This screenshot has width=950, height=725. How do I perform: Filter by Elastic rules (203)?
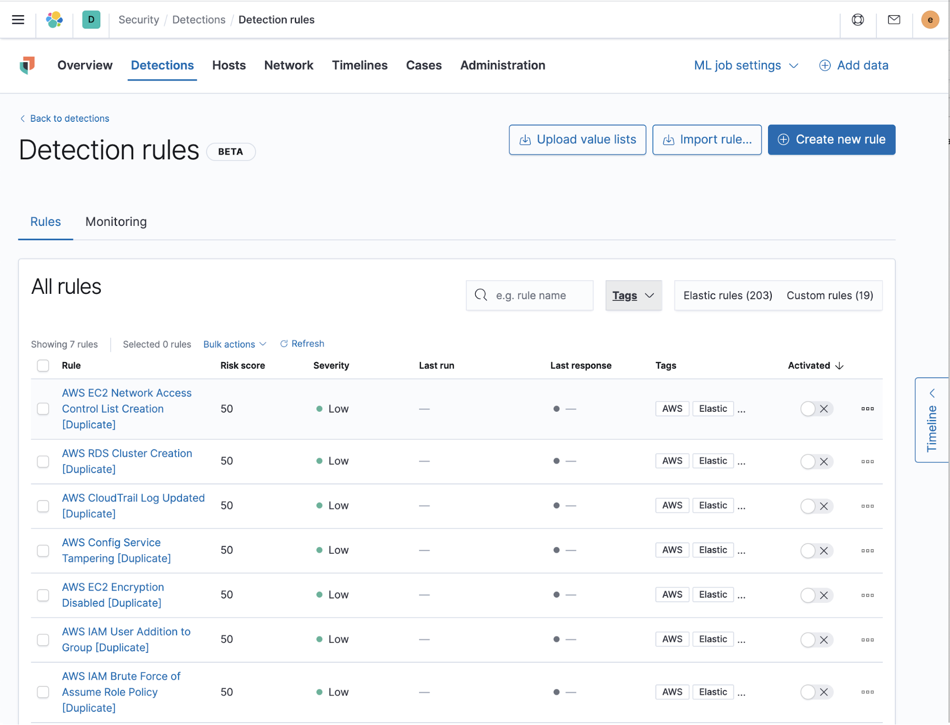(x=728, y=295)
